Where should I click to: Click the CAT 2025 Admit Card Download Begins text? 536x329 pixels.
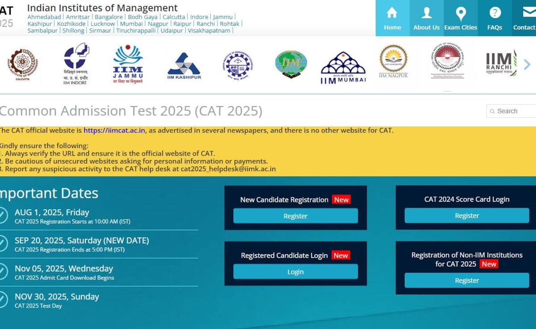coord(64,278)
